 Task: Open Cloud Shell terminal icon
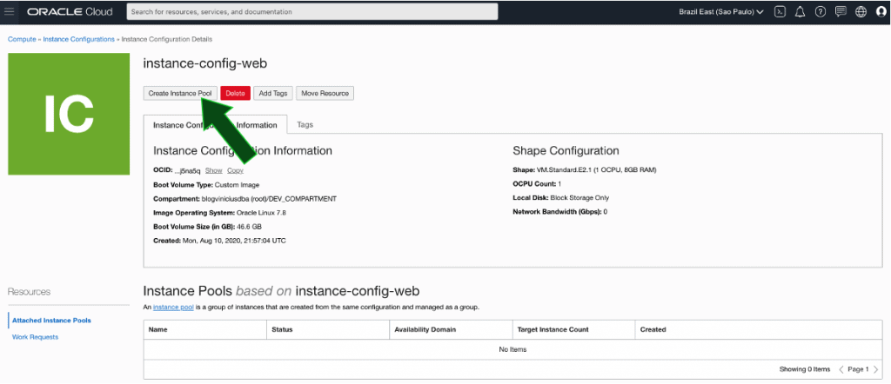pyautogui.click(x=780, y=12)
